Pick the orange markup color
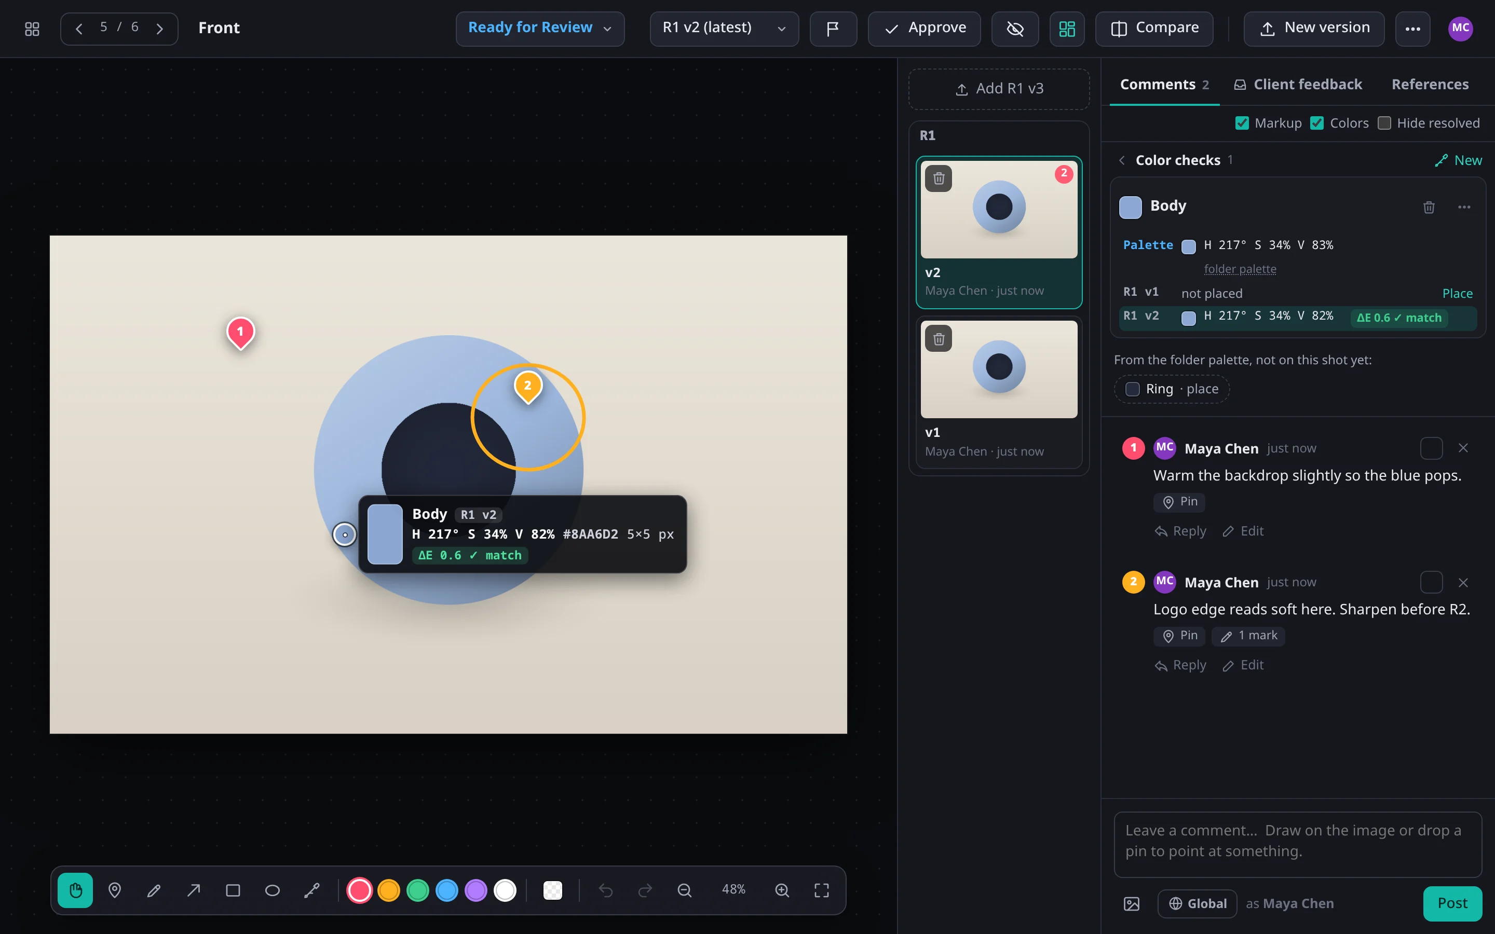This screenshot has width=1495, height=934. pos(389,890)
